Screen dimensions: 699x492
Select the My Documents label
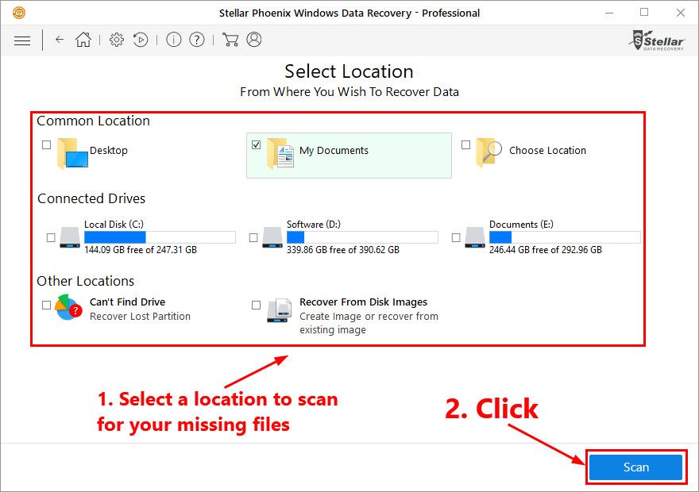click(334, 151)
